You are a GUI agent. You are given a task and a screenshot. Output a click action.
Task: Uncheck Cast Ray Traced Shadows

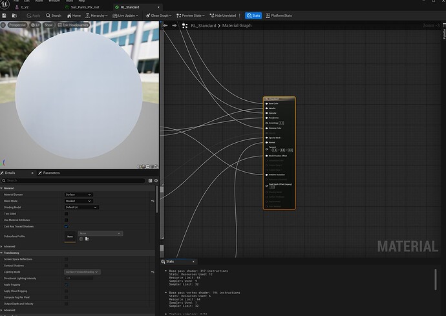click(67, 226)
